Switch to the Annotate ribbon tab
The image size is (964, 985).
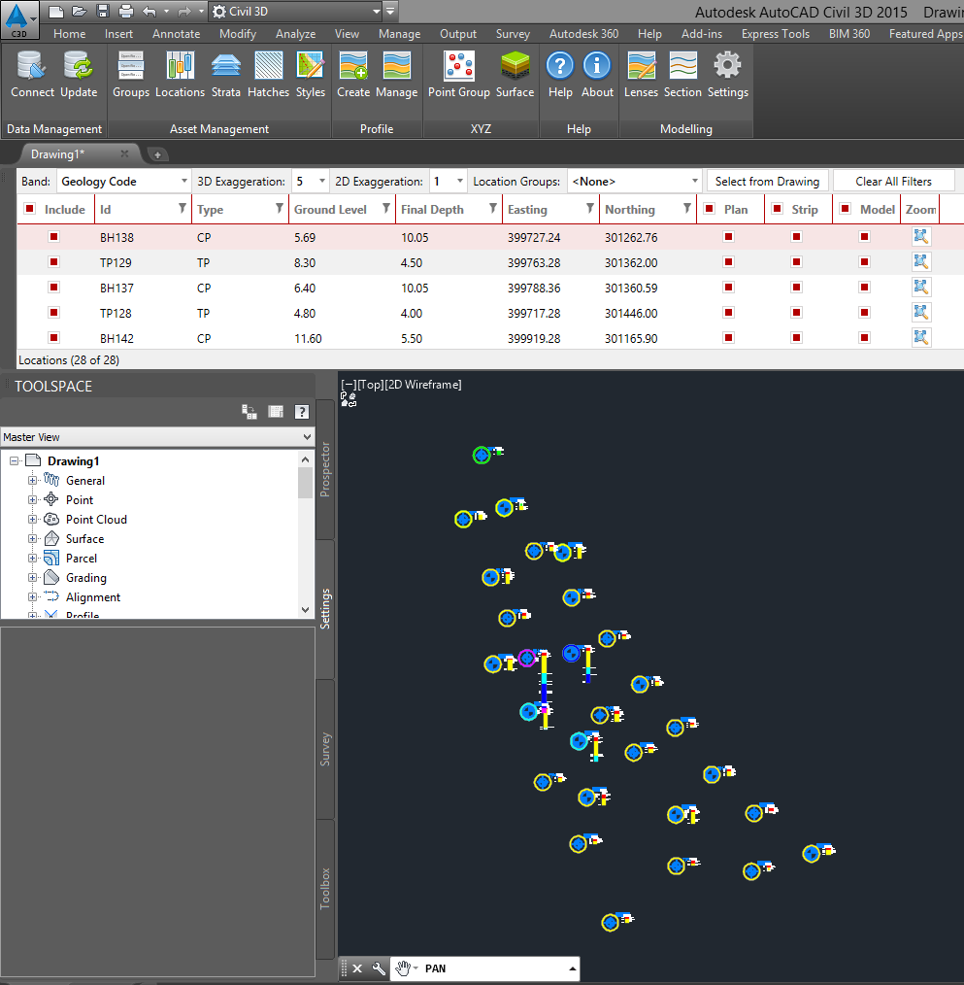coord(176,33)
